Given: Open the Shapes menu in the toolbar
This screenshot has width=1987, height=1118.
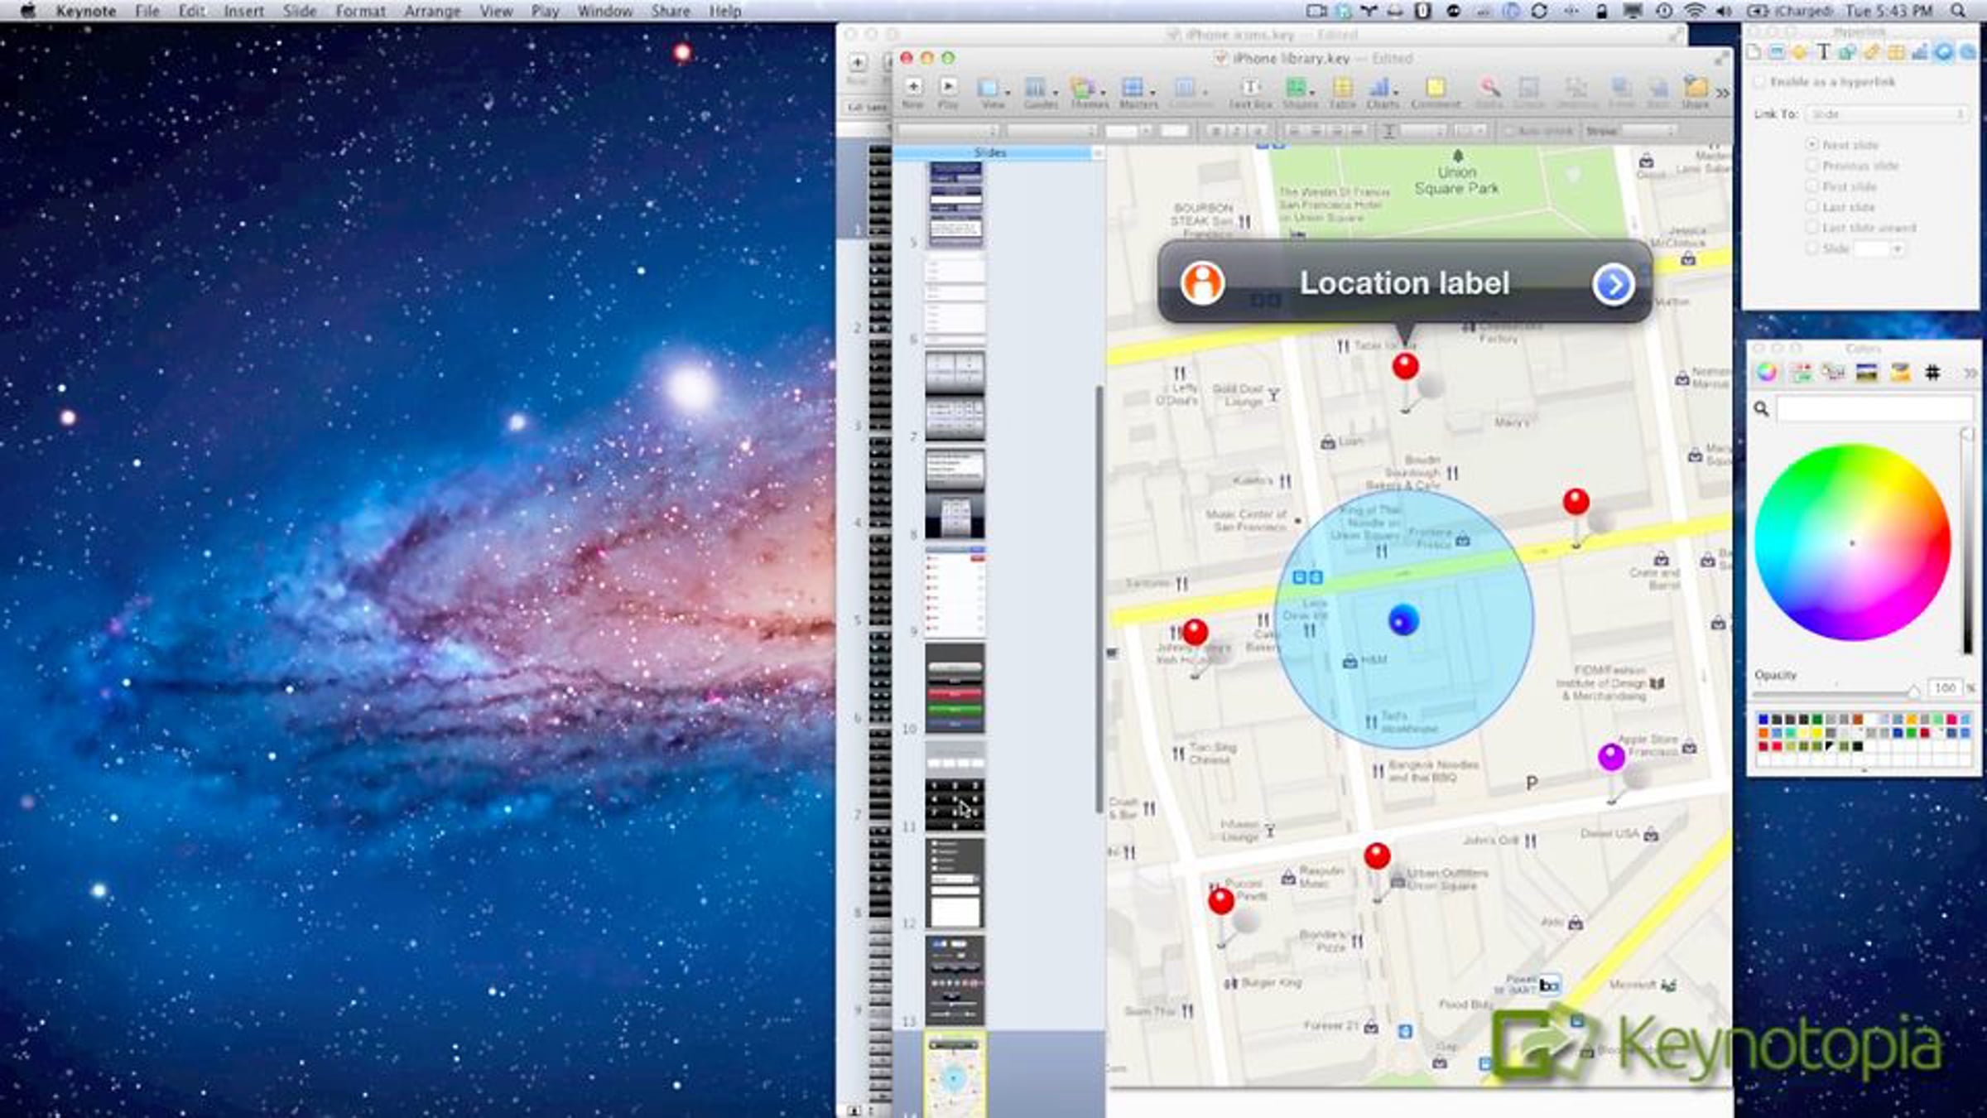Looking at the screenshot, I should tap(1299, 88).
